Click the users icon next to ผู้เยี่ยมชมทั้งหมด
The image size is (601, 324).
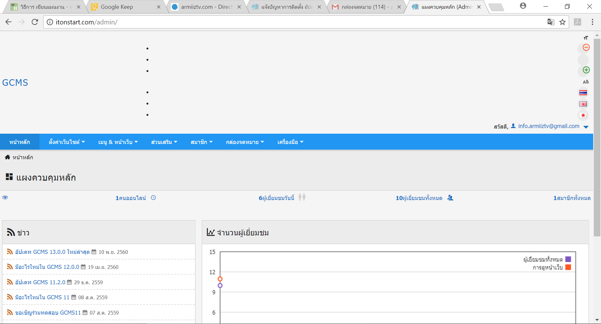point(450,198)
